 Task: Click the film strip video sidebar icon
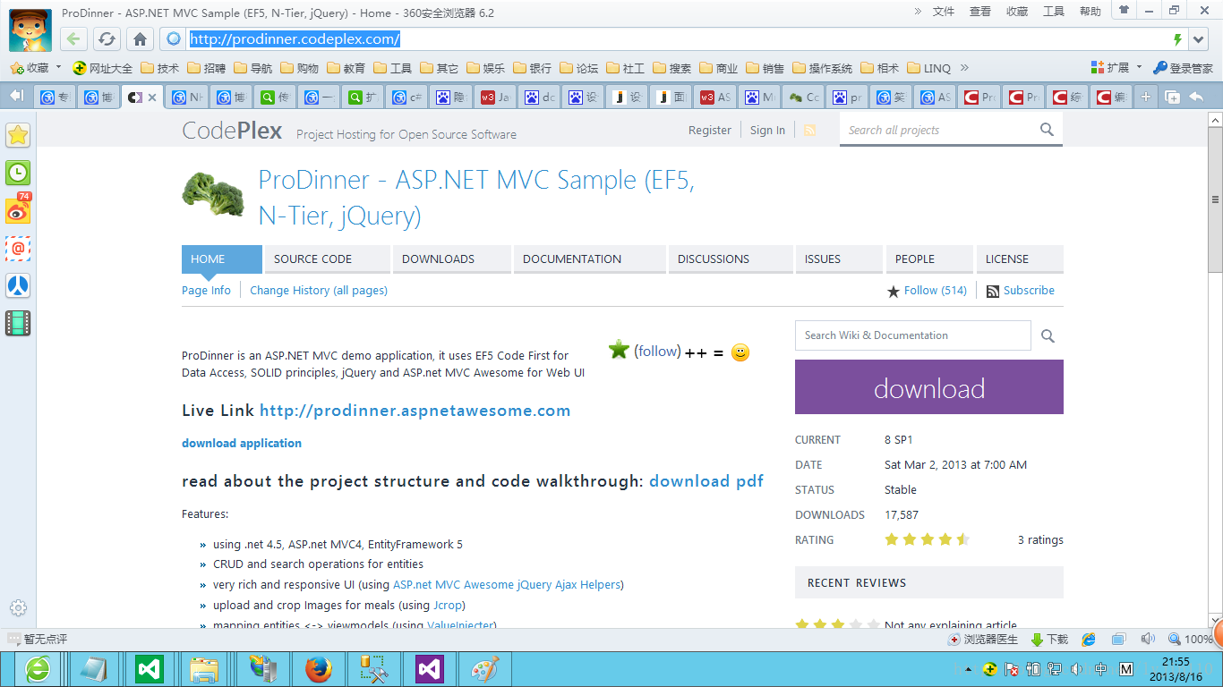(x=18, y=323)
